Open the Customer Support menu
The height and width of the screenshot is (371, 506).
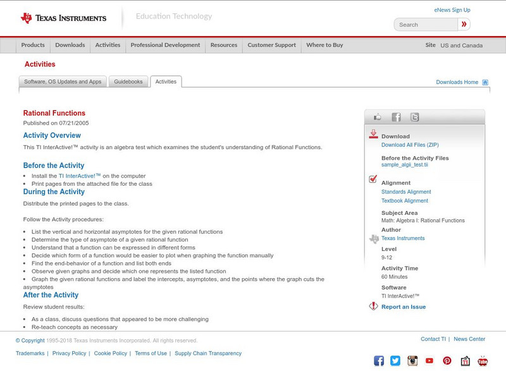pos(272,45)
